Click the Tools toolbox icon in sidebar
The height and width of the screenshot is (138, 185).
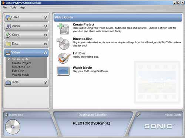click(x=8, y=83)
